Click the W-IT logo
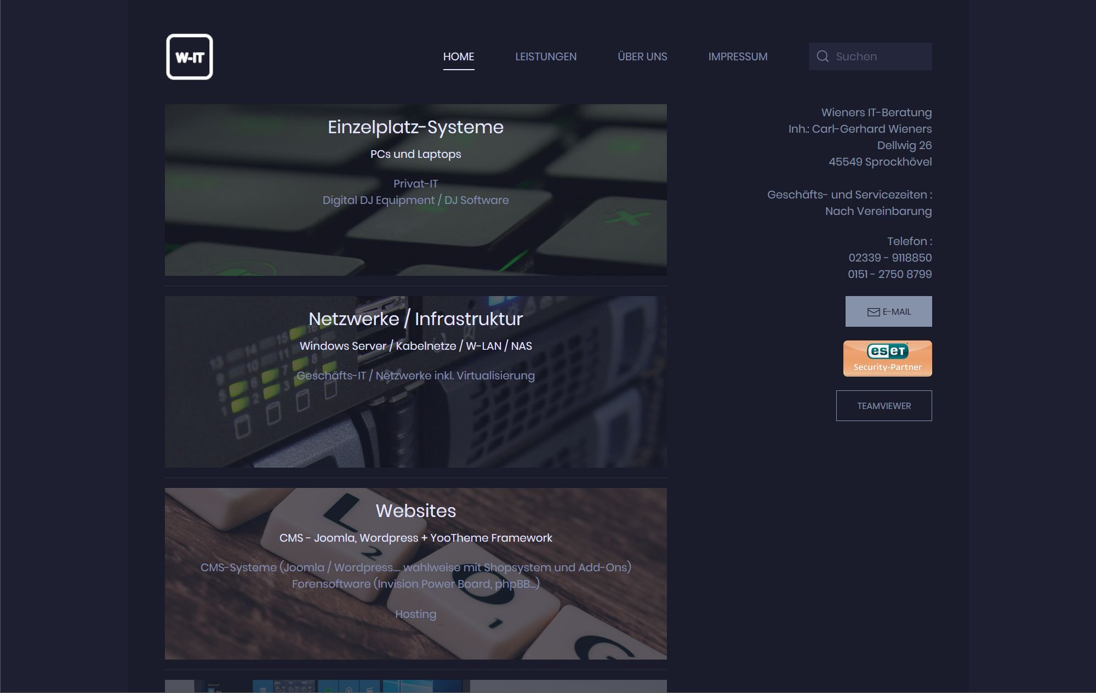The image size is (1096, 693). pos(190,57)
